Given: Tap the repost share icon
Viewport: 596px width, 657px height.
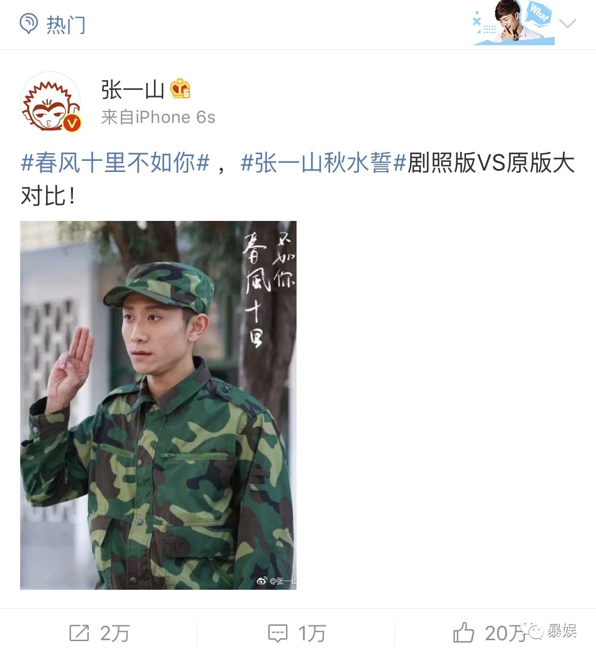Looking at the screenshot, I should (x=79, y=633).
